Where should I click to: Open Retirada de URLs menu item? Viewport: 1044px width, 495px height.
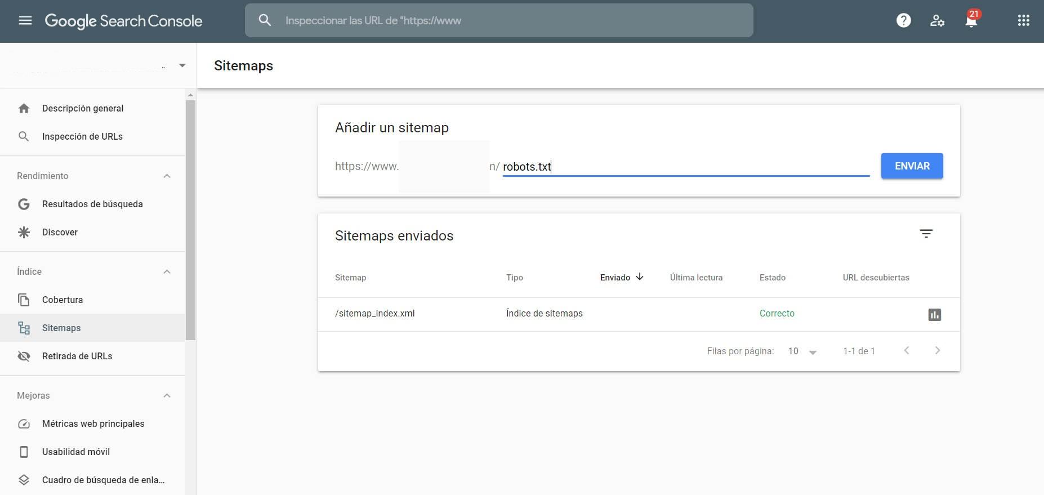pos(92,356)
